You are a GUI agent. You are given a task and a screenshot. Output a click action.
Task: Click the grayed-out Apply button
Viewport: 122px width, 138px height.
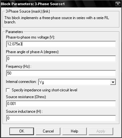101,131
